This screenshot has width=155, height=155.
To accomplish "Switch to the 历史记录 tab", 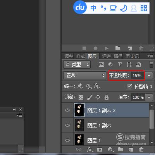I will point(132,56).
